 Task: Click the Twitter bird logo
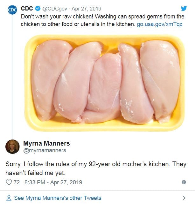click(184, 9)
